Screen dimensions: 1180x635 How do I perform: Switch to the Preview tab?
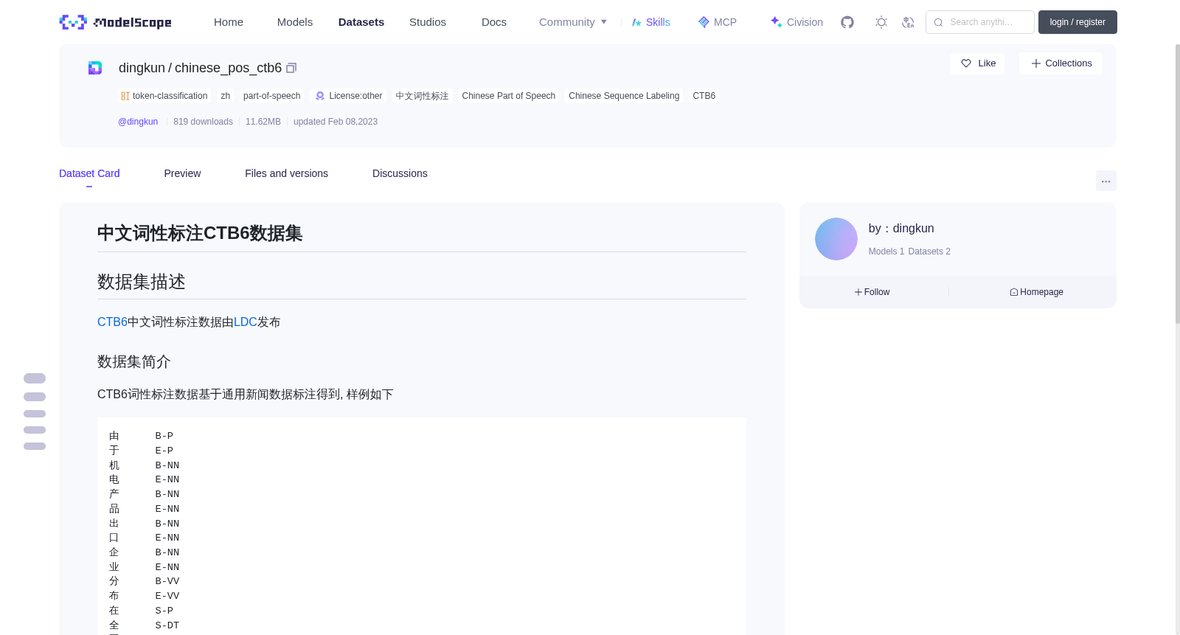pos(182,173)
